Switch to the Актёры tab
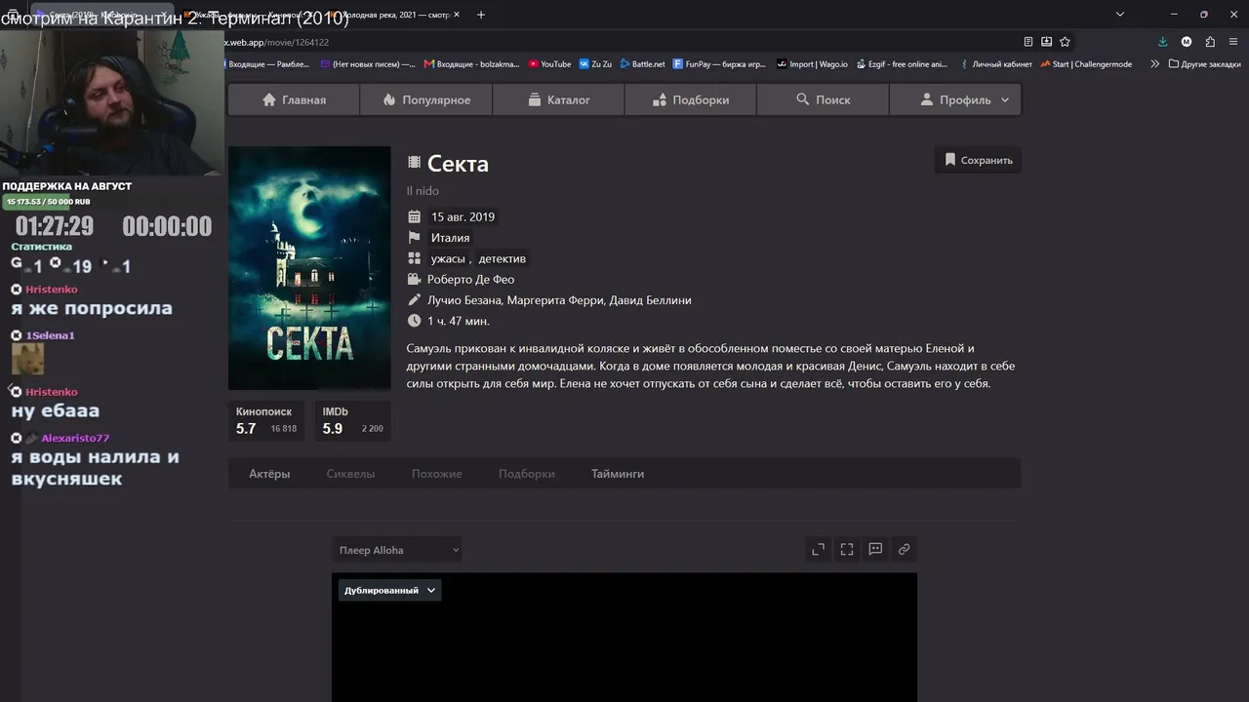Screen dimensions: 1249x702 pos(269,474)
